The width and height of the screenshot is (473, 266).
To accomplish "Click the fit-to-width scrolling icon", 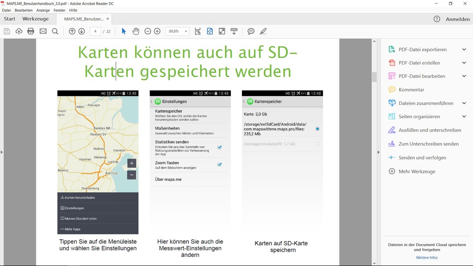I will coord(198,31).
